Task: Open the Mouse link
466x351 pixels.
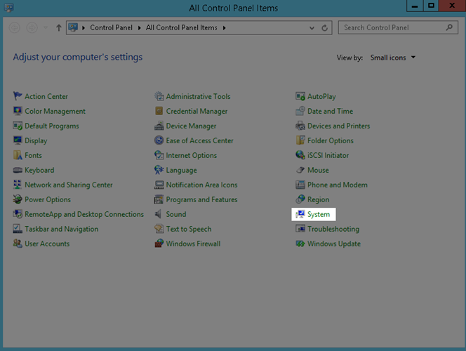Action: [318, 170]
